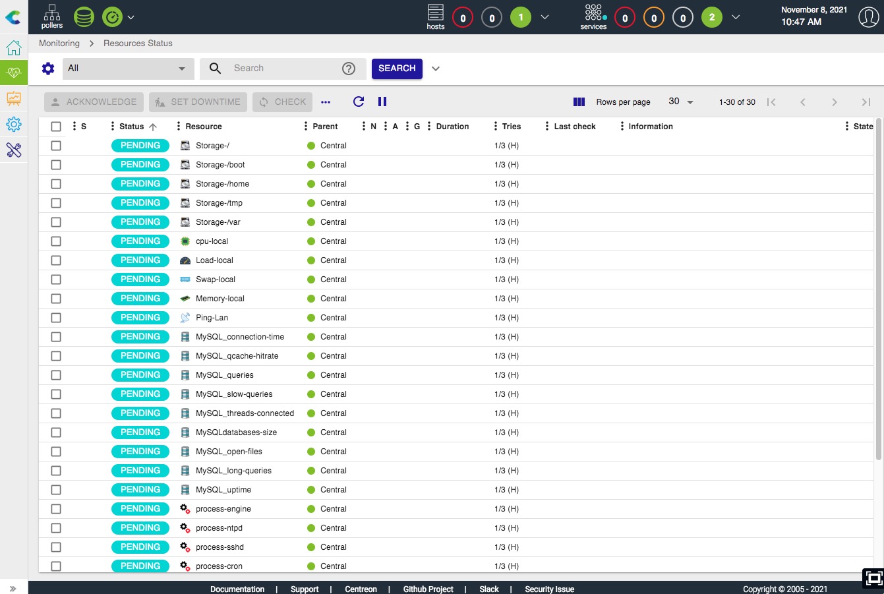Open the pollers status icon

tap(51, 16)
